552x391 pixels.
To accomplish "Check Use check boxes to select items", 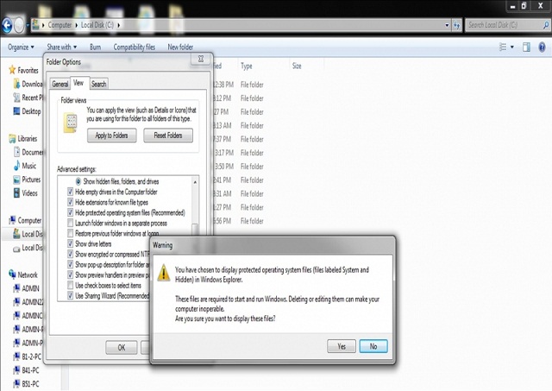I will point(71,285).
